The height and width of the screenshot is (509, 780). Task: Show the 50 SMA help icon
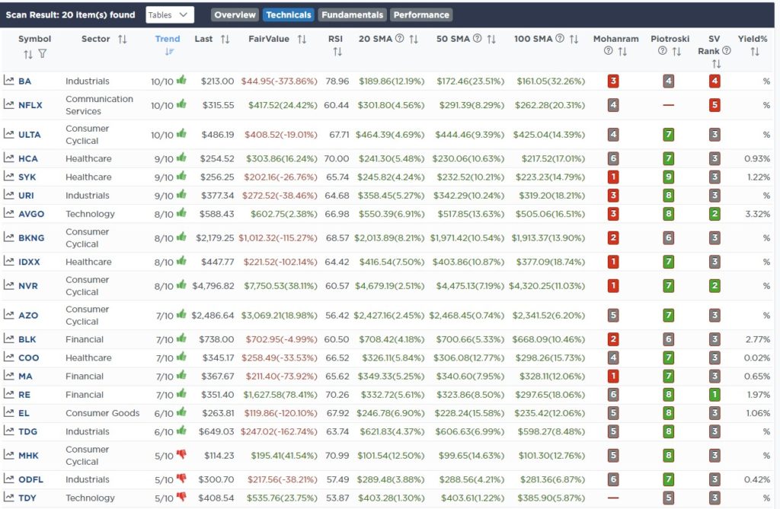point(477,38)
